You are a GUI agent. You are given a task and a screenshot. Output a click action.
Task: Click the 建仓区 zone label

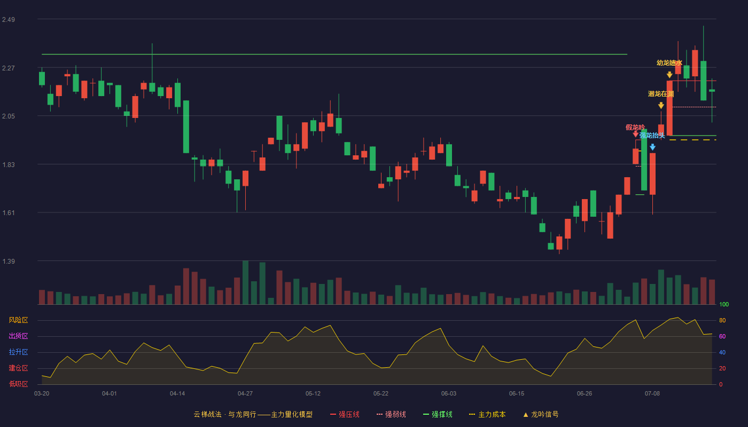(18, 368)
